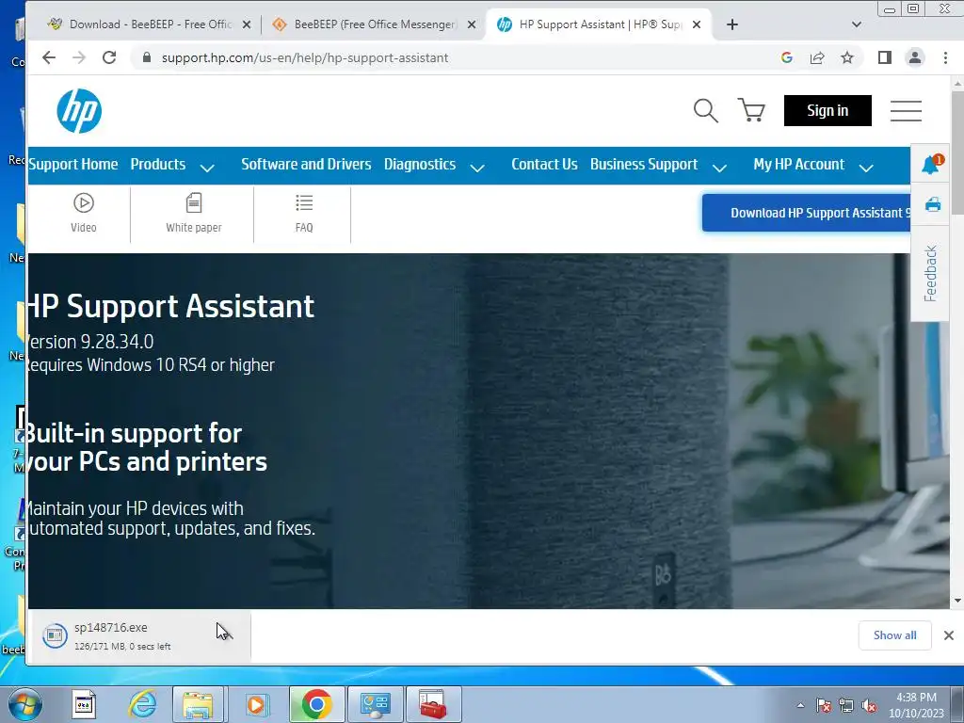Open the HP site search magnifier
The height and width of the screenshot is (723, 964).
tap(705, 111)
